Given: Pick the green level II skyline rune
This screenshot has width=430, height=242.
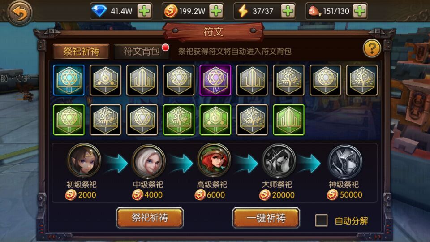Looking at the screenshot, I should click(288, 120).
